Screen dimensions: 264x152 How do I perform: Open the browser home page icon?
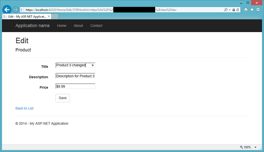tap(246, 9)
